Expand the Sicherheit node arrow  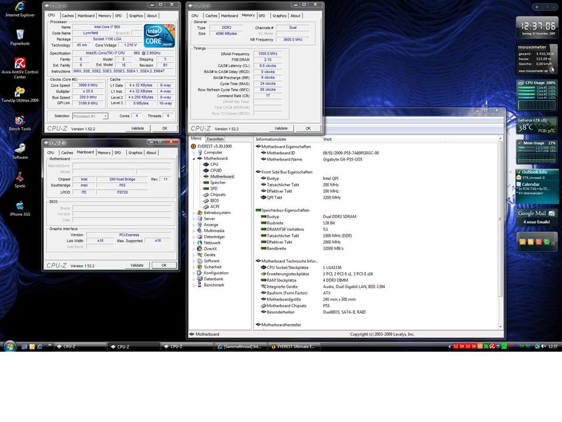coord(194,267)
